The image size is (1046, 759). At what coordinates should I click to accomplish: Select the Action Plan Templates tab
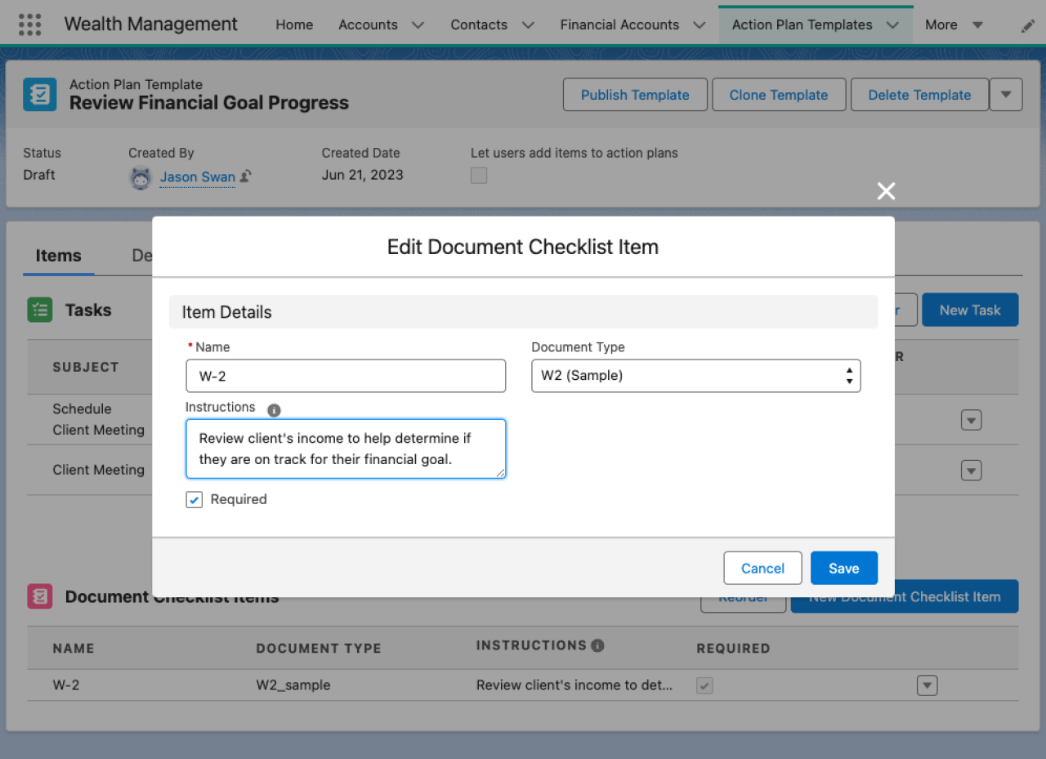[x=802, y=25]
